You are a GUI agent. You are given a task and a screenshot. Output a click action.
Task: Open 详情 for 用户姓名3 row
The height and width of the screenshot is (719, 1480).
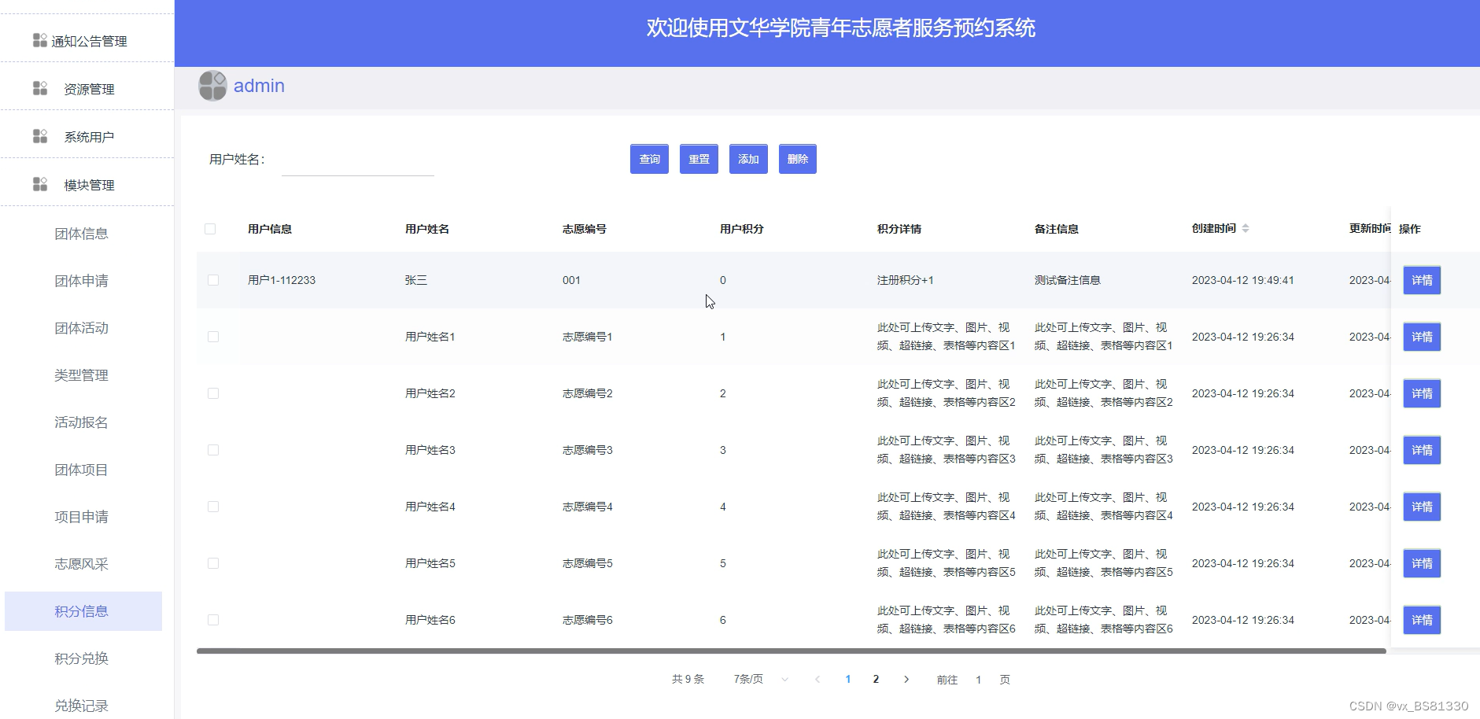pyautogui.click(x=1422, y=450)
